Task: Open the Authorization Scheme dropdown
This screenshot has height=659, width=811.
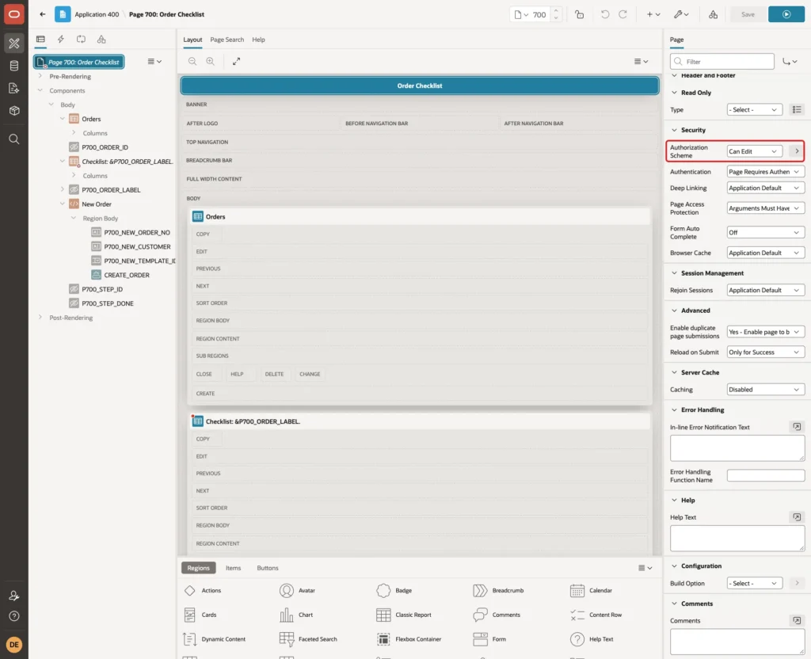Action: click(x=754, y=151)
